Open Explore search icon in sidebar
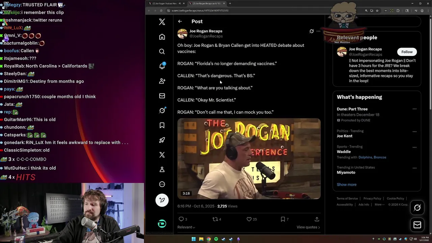The width and height of the screenshot is (432, 243). (x=162, y=52)
